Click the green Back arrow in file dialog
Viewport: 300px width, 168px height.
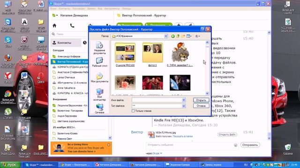(173, 36)
